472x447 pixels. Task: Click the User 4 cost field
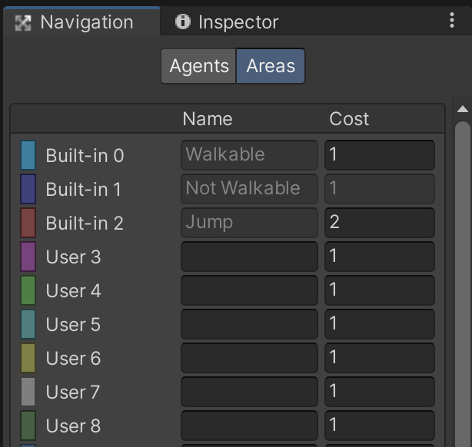[x=379, y=290]
